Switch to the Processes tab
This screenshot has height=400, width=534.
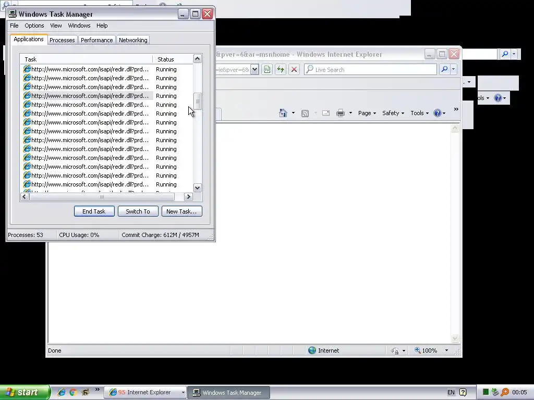[x=62, y=40]
